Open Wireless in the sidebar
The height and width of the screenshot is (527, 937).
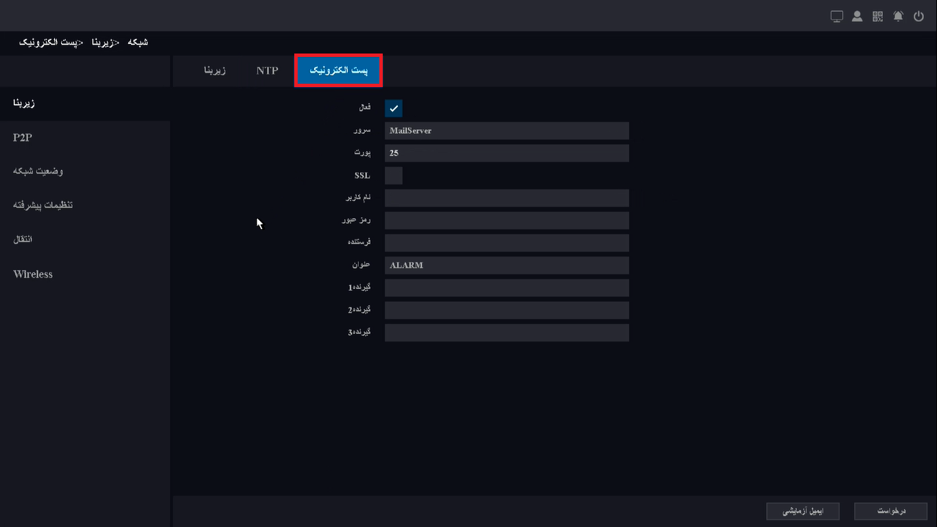85,274
